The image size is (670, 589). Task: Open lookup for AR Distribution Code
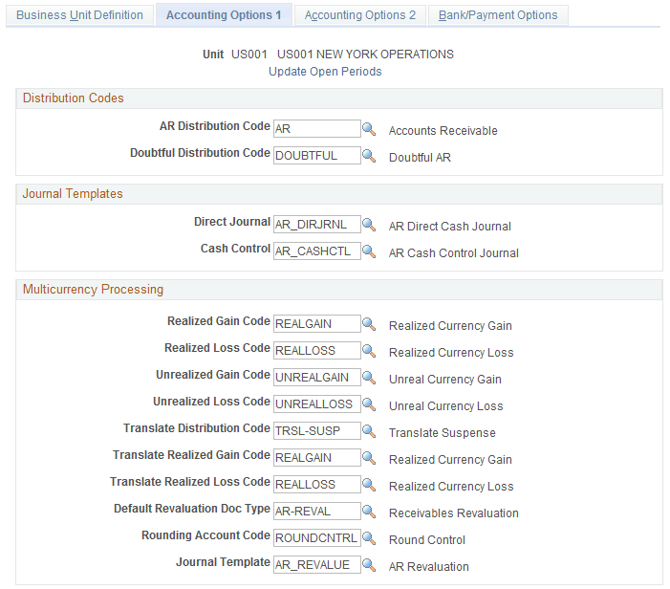click(x=369, y=129)
